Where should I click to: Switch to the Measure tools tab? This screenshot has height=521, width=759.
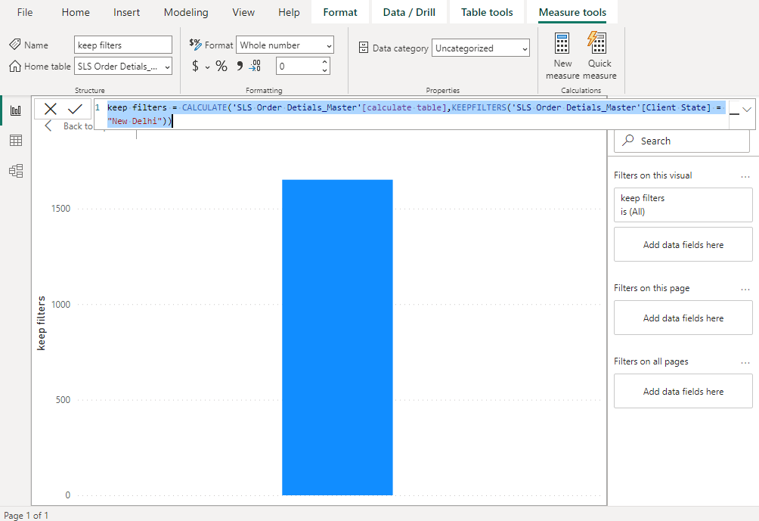[x=572, y=12]
